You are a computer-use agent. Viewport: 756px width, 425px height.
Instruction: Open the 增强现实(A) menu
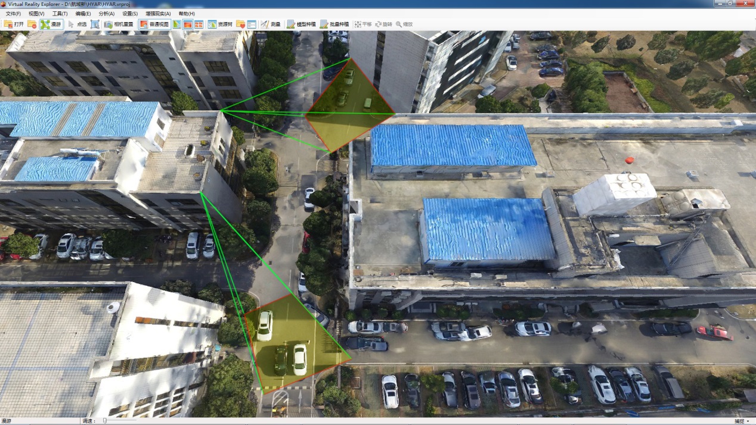[x=158, y=14]
